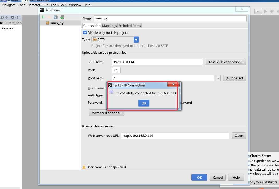Screen dimensions: 279x189
Task: Click Test SFTP connection button
Action: point(226,62)
